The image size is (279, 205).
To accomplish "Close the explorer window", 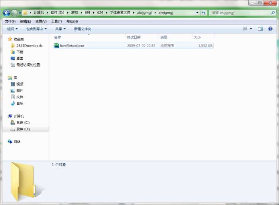I will point(271,3).
